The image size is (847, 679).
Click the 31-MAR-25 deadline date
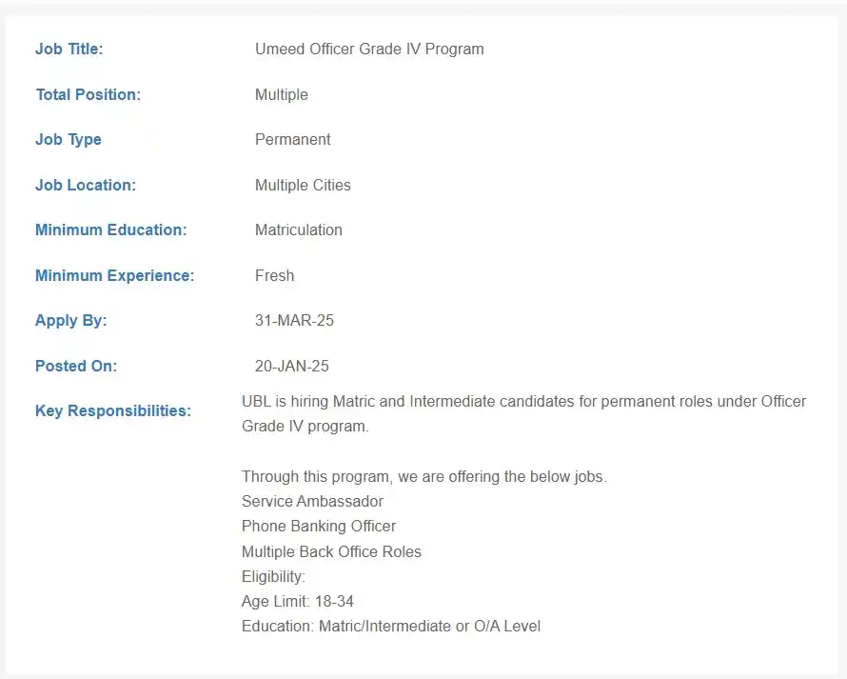pyautogui.click(x=294, y=321)
